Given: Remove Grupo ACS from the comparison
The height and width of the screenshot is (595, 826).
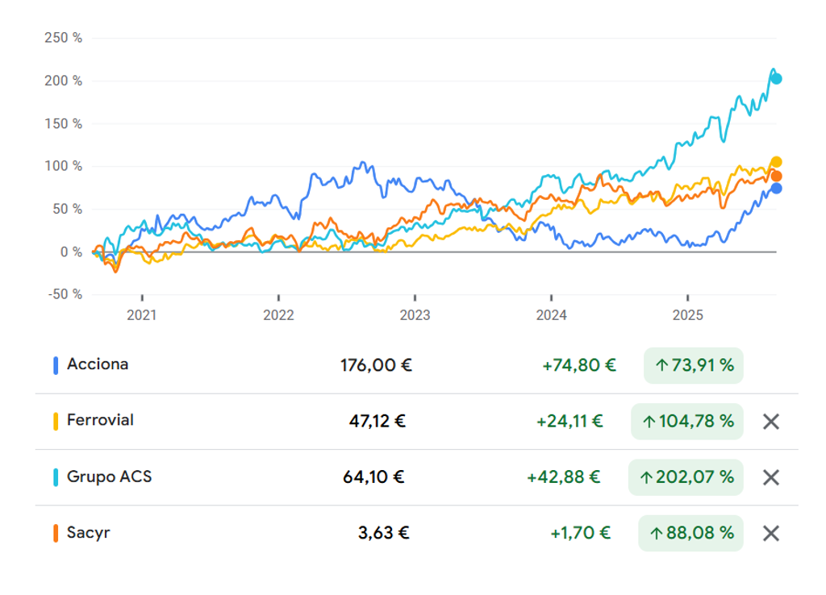Looking at the screenshot, I should [770, 477].
